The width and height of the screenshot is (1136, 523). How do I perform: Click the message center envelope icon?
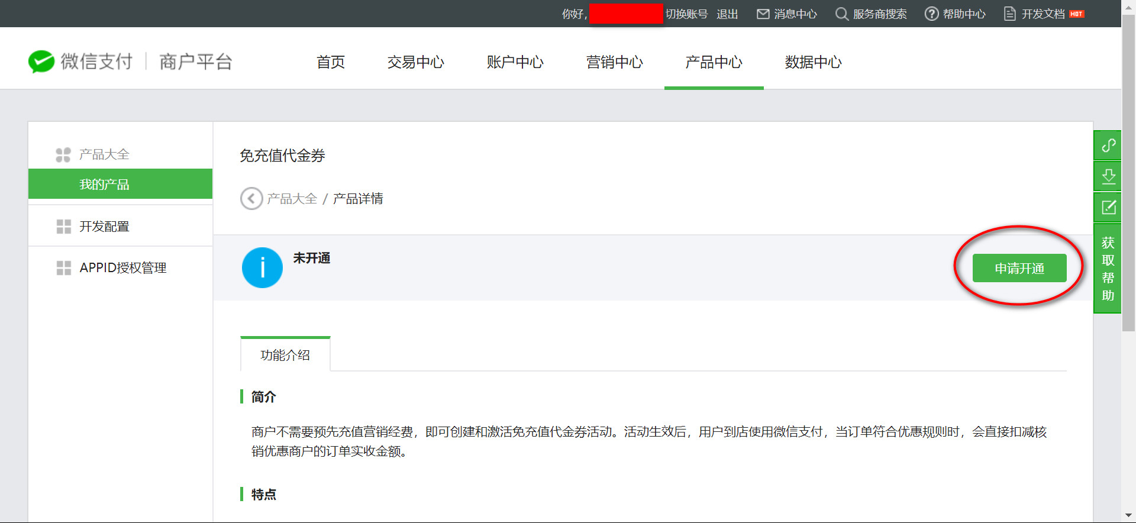tap(763, 14)
